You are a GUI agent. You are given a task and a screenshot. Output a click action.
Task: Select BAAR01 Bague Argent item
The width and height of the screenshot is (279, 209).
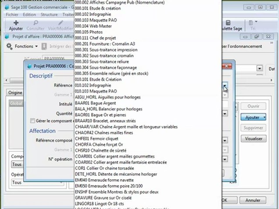[x=95, y=103]
